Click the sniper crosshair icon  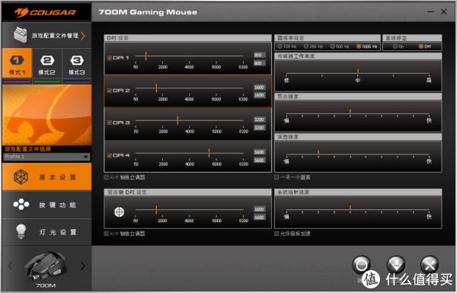[x=119, y=212]
